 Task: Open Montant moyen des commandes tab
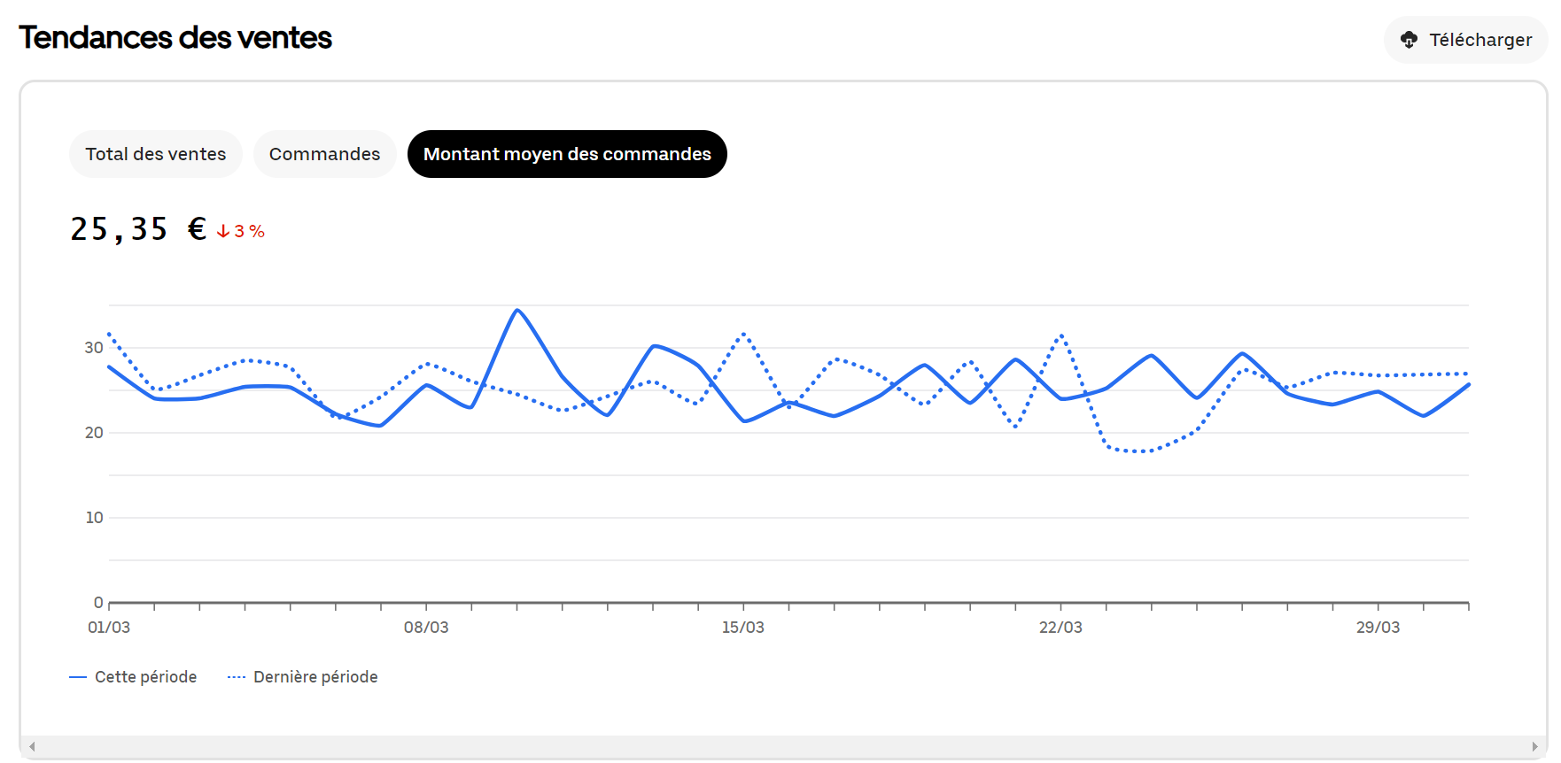click(x=567, y=154)
